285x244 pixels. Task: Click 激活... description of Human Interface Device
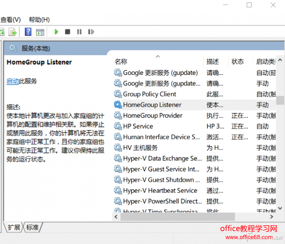click(x=215, y=137)
